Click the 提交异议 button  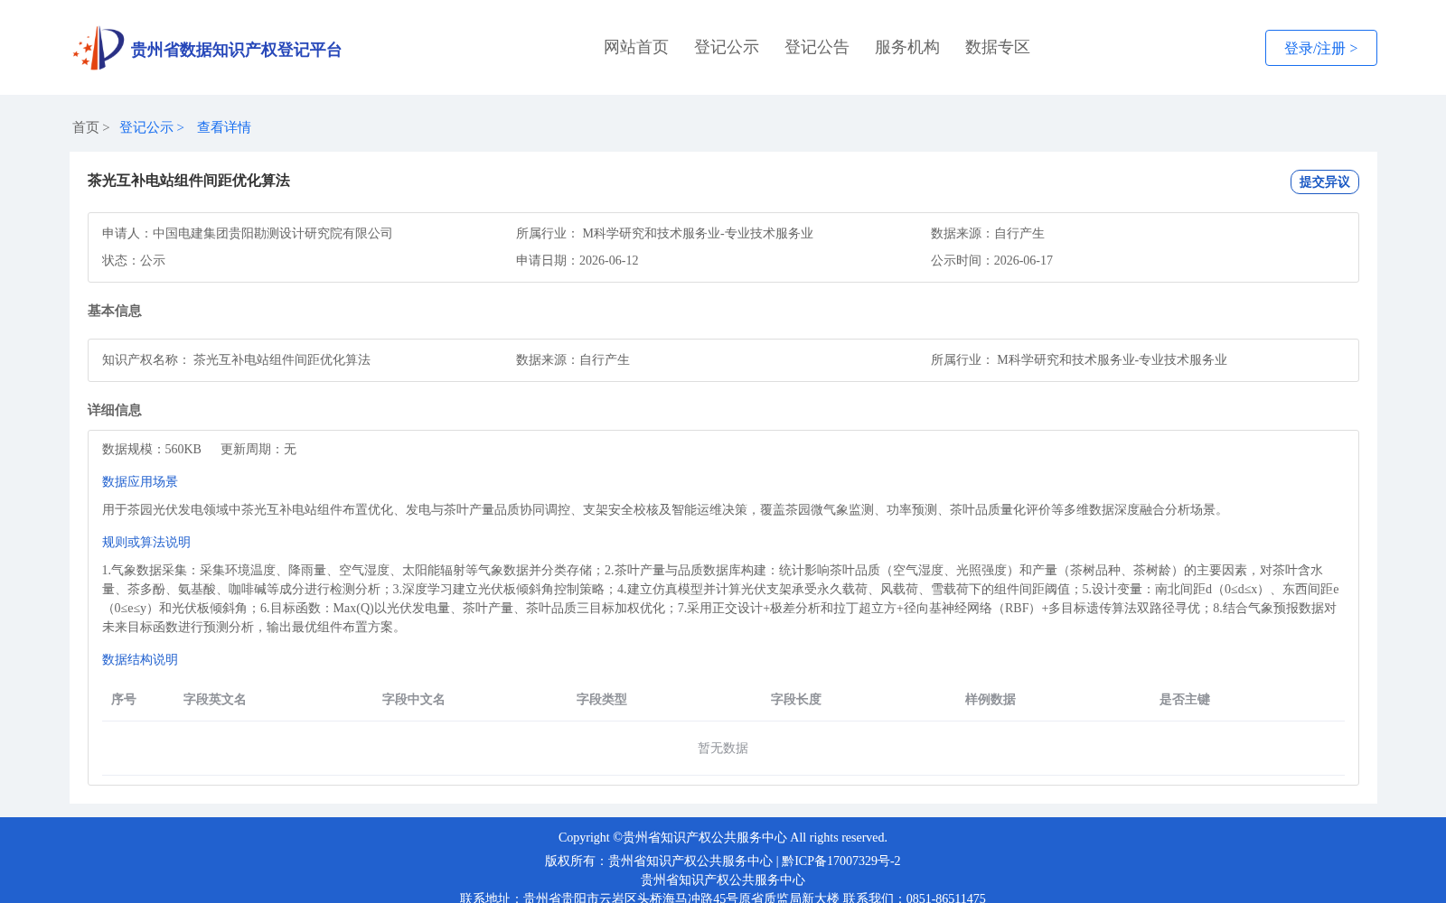click(1324, 182)
